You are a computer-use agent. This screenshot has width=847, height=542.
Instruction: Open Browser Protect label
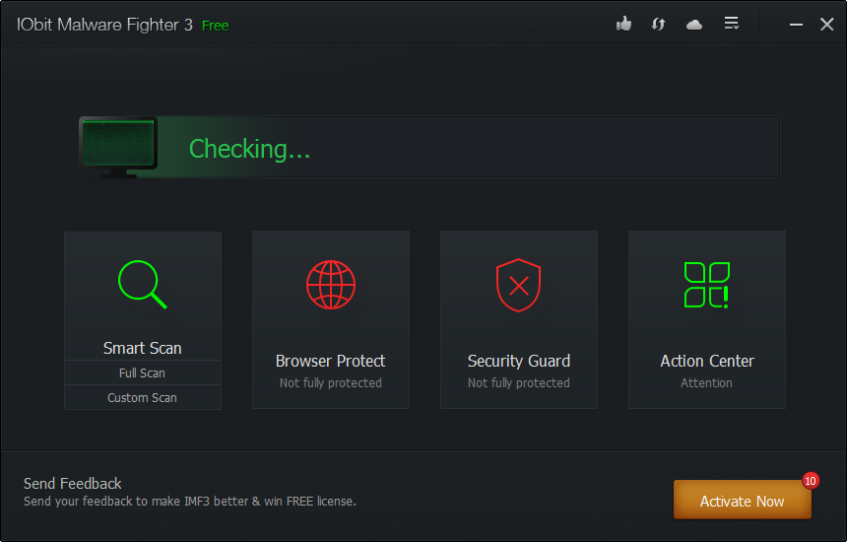pyautogui.click(x=331, y=361)
